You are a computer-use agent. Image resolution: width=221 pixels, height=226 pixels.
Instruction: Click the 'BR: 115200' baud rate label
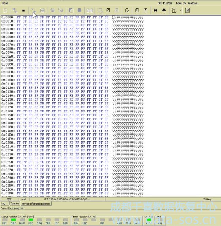165,3
